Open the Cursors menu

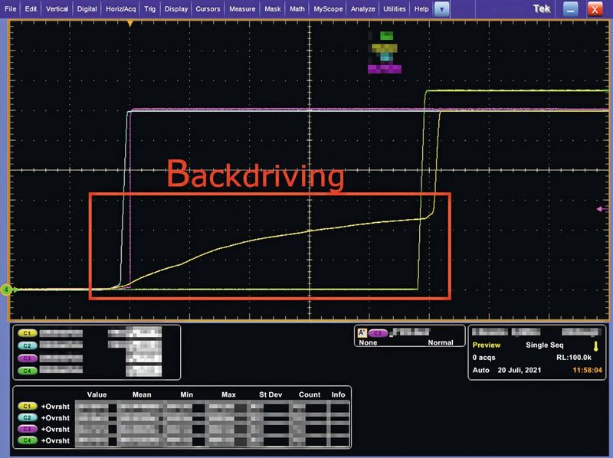(208, 9)
